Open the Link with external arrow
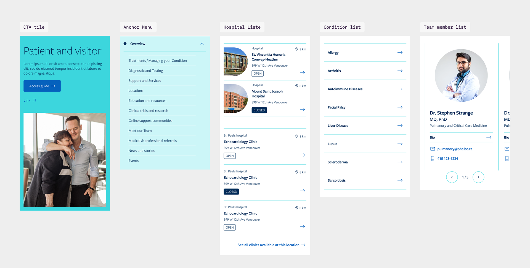Screen dimensions: 530x268 pos(30,100)
